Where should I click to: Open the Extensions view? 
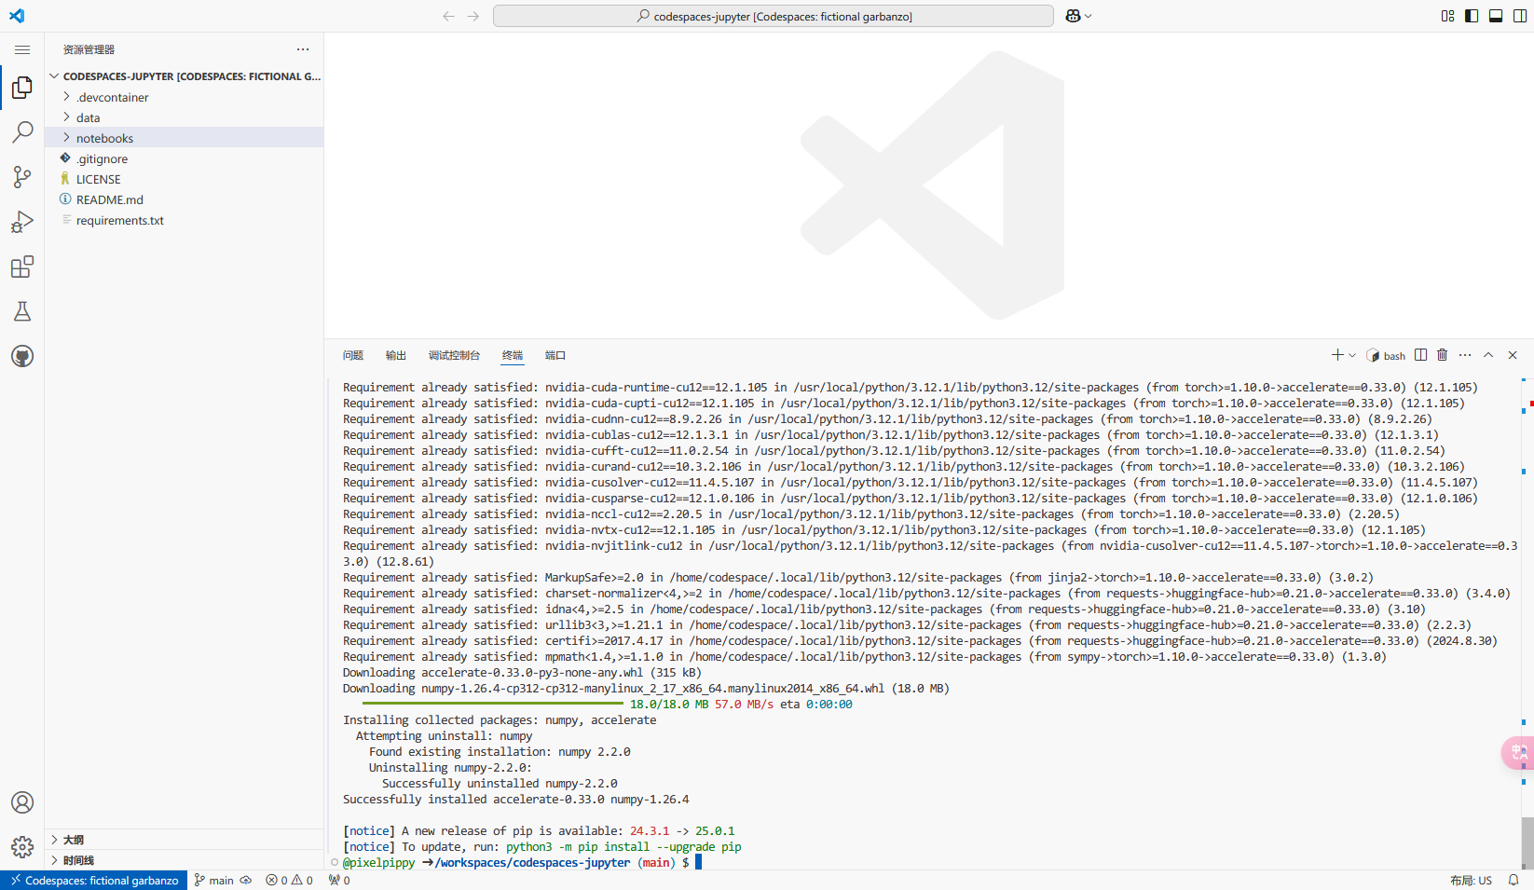click(x=22, y=267)
